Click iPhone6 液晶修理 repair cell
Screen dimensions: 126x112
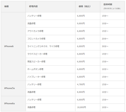pyautogui.click(x=50, y=24)
